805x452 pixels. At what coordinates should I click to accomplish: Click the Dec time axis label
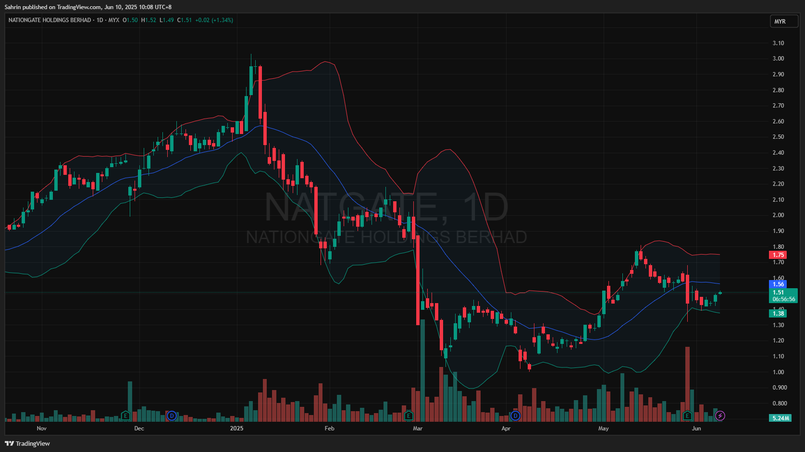tap(139, 428)
